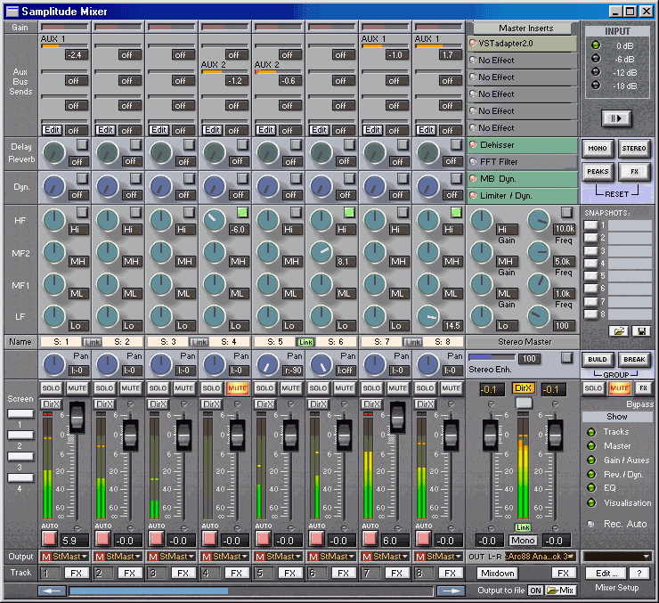The image size is (659, 603).
Task: Click the DirX button on channel 1
Action: (x=52, y=404)
